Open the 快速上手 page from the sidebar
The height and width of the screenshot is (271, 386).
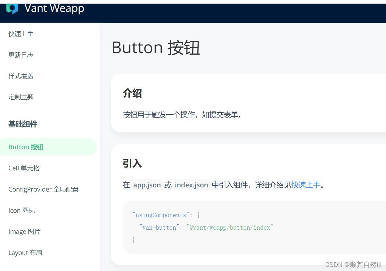21,33
